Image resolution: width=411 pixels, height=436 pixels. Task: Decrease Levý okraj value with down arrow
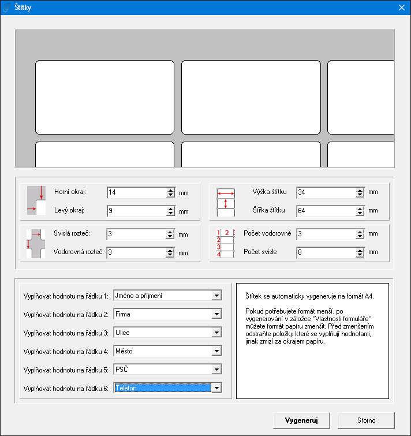click(x=170, y=214)
